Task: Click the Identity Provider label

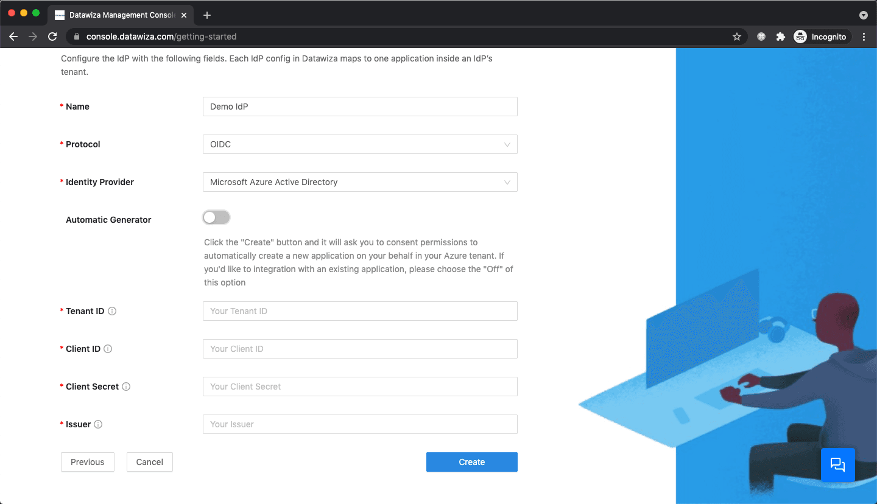Action: pyautogui.click(x=100, y=182)
